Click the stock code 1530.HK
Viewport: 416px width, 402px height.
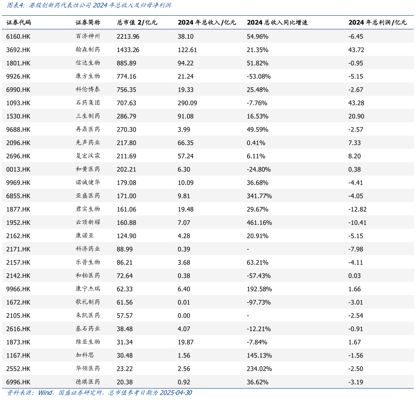point(18,116)
